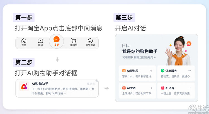Click the green 订单服务 cube icon

162,71
